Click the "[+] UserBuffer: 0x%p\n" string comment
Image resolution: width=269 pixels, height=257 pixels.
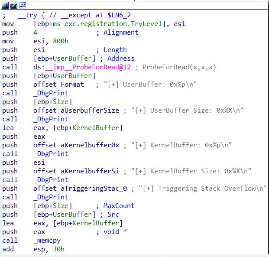tap(150, 85)
